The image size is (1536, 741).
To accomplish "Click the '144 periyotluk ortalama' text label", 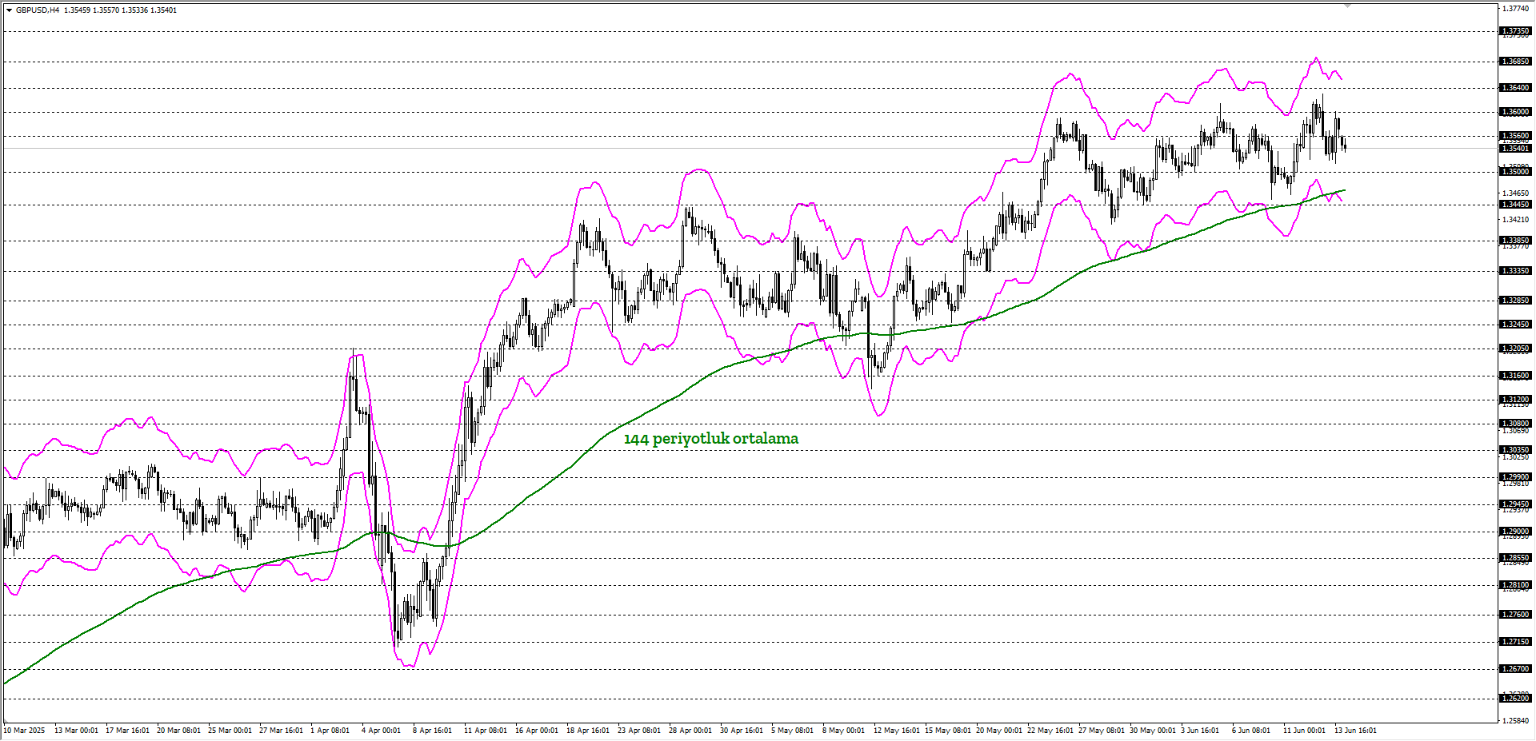I will (x=710, y=439).
